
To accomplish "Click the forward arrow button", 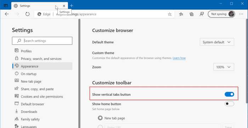I will pos(17,14).
